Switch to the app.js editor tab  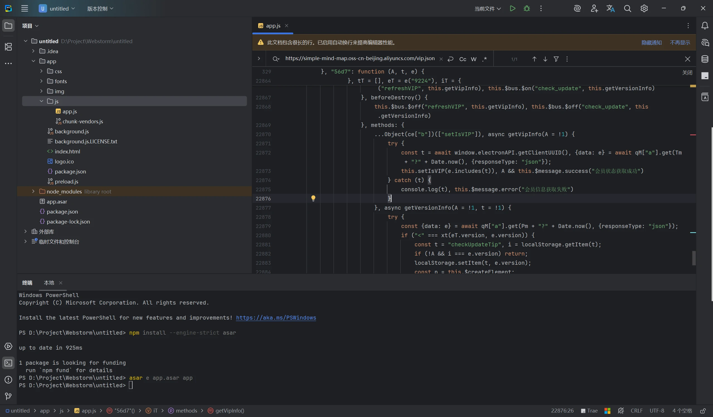click(x=273, y=26)
